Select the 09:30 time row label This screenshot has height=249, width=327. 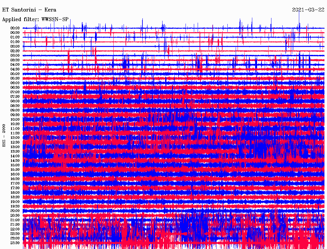[x=15, y=115]
